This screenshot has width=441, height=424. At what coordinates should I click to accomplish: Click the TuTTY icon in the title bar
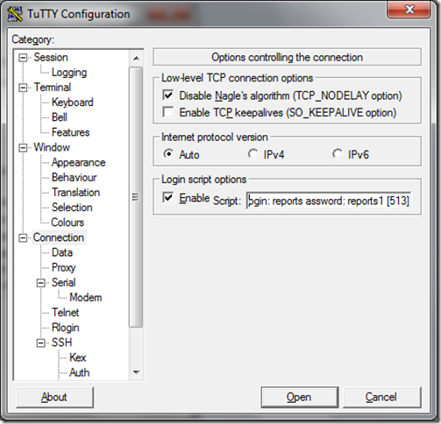click(15, 14)
